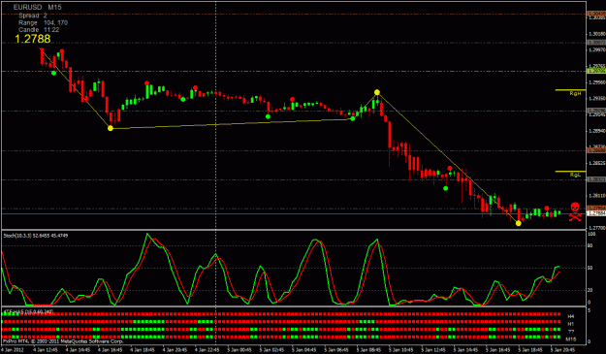The width and height of the screenshot is (606, 354).
Task: Click the large yellow 1.2788 price
Action: pos(33,39)
